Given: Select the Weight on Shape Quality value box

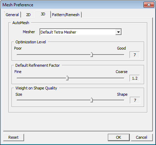Looking at the screenshot, I should click(135, 100).
